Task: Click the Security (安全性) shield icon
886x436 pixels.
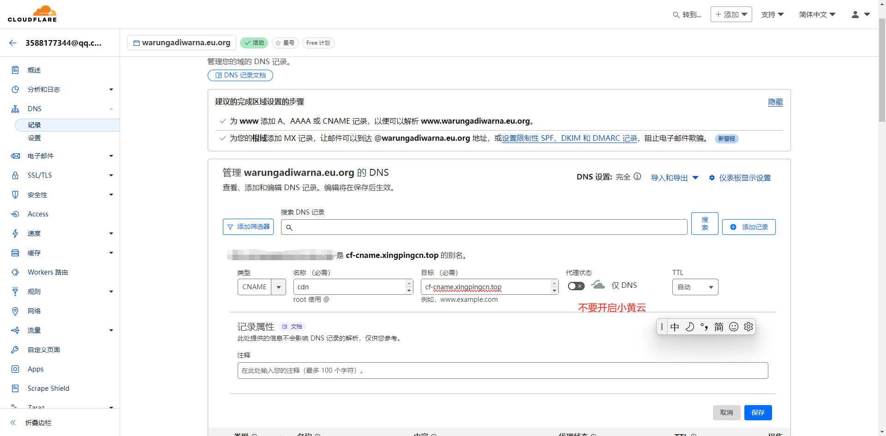Action: pyautogui.click(x=15, y=195)
